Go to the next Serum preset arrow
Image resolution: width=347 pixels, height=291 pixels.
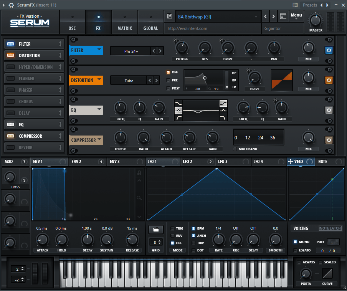(274, 16)
